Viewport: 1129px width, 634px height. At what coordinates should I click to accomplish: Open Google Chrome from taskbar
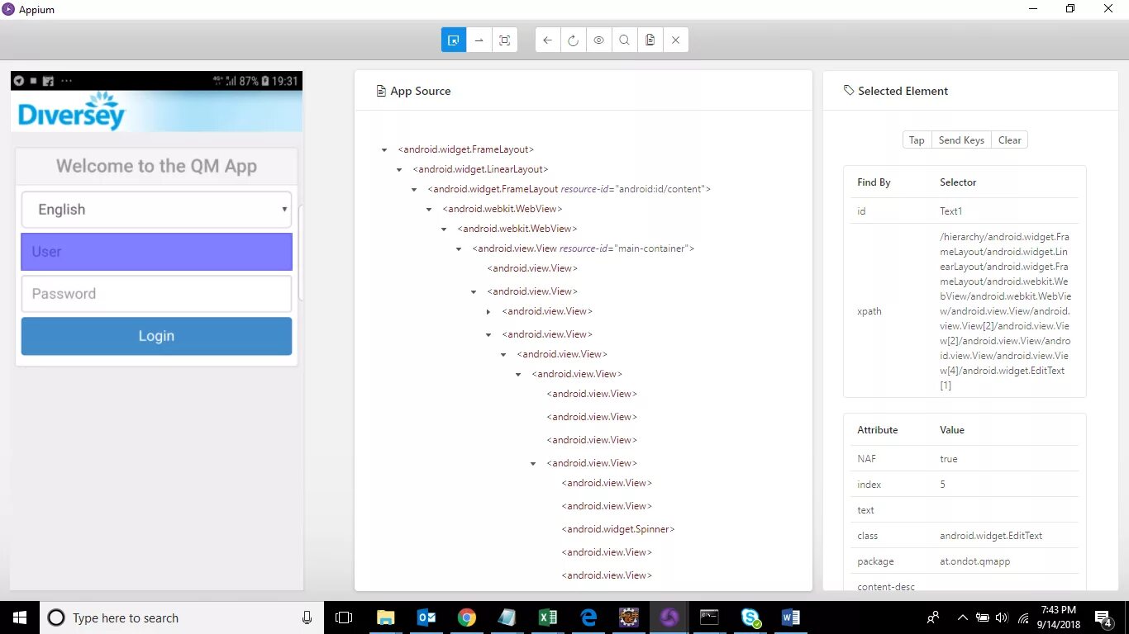(467, 617)
